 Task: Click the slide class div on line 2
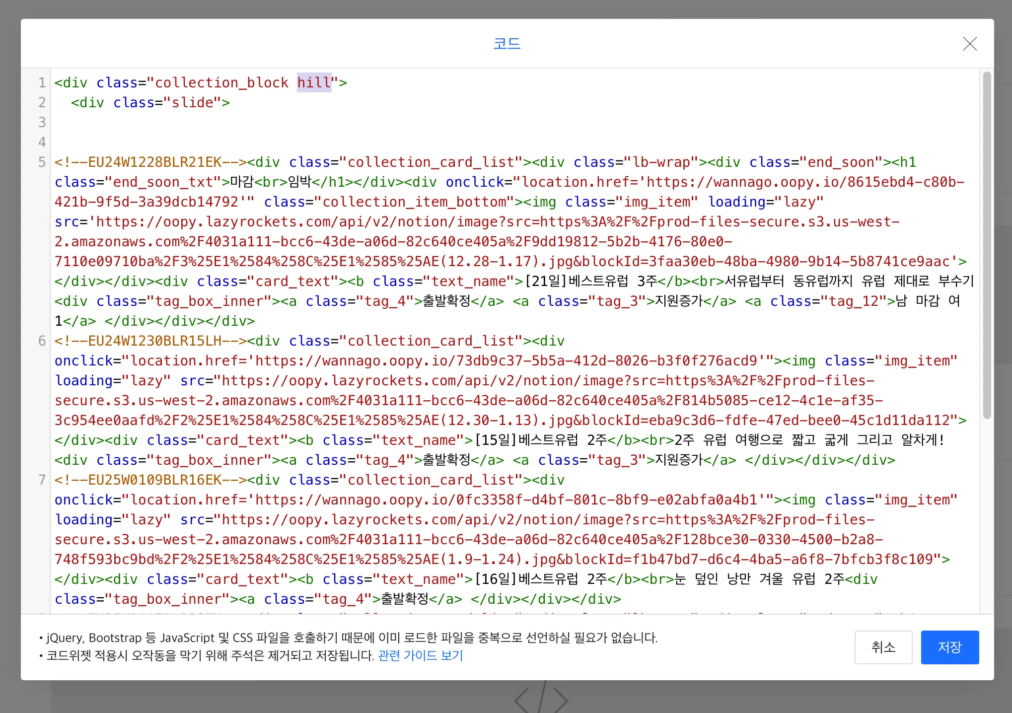point(150,102)
